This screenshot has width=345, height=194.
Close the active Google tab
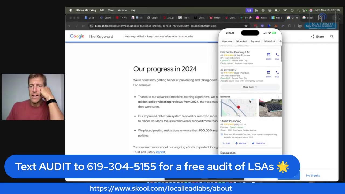297,18
